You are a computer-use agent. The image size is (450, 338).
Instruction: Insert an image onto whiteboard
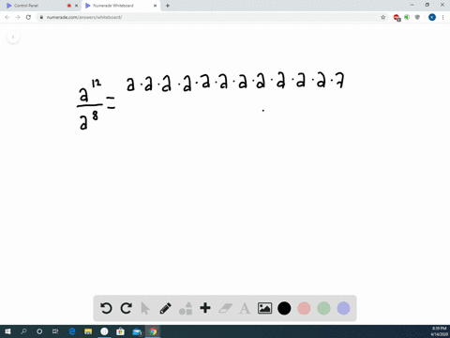click(264, 308)
